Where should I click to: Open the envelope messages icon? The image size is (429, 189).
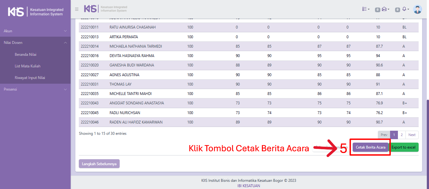coord(384,9)
